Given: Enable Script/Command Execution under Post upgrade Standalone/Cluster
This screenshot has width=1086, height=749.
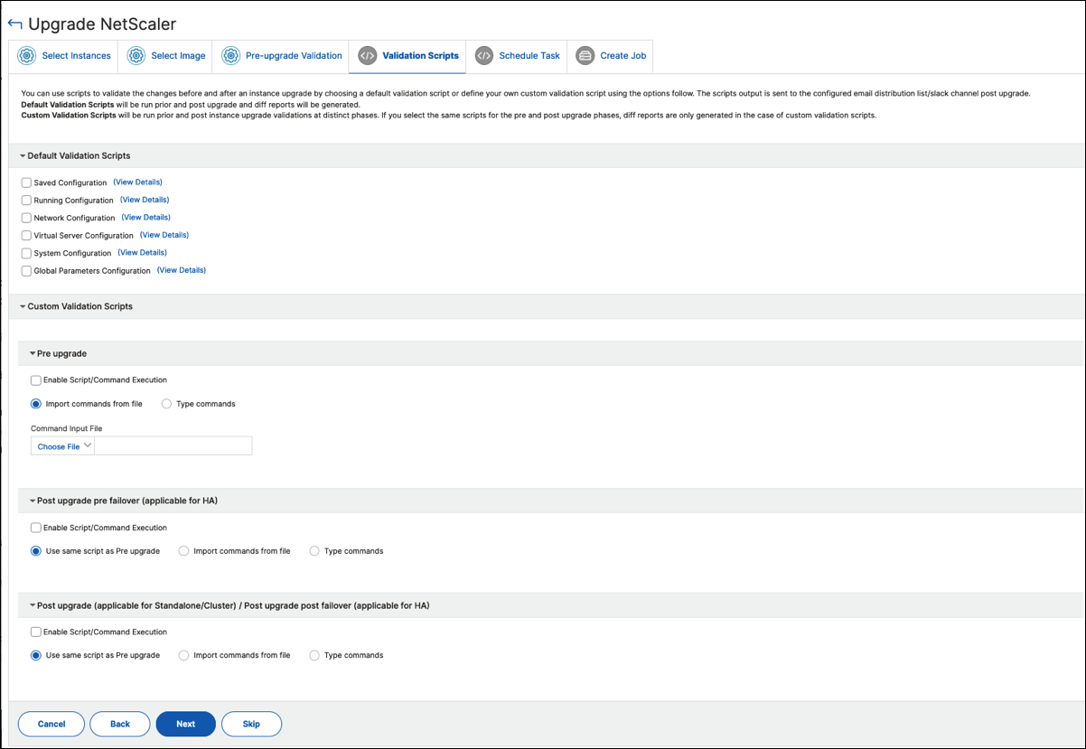Looking at the screenshot, I should 36,632.
